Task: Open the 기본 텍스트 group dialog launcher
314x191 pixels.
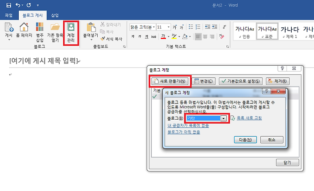Action: point(227,47)
